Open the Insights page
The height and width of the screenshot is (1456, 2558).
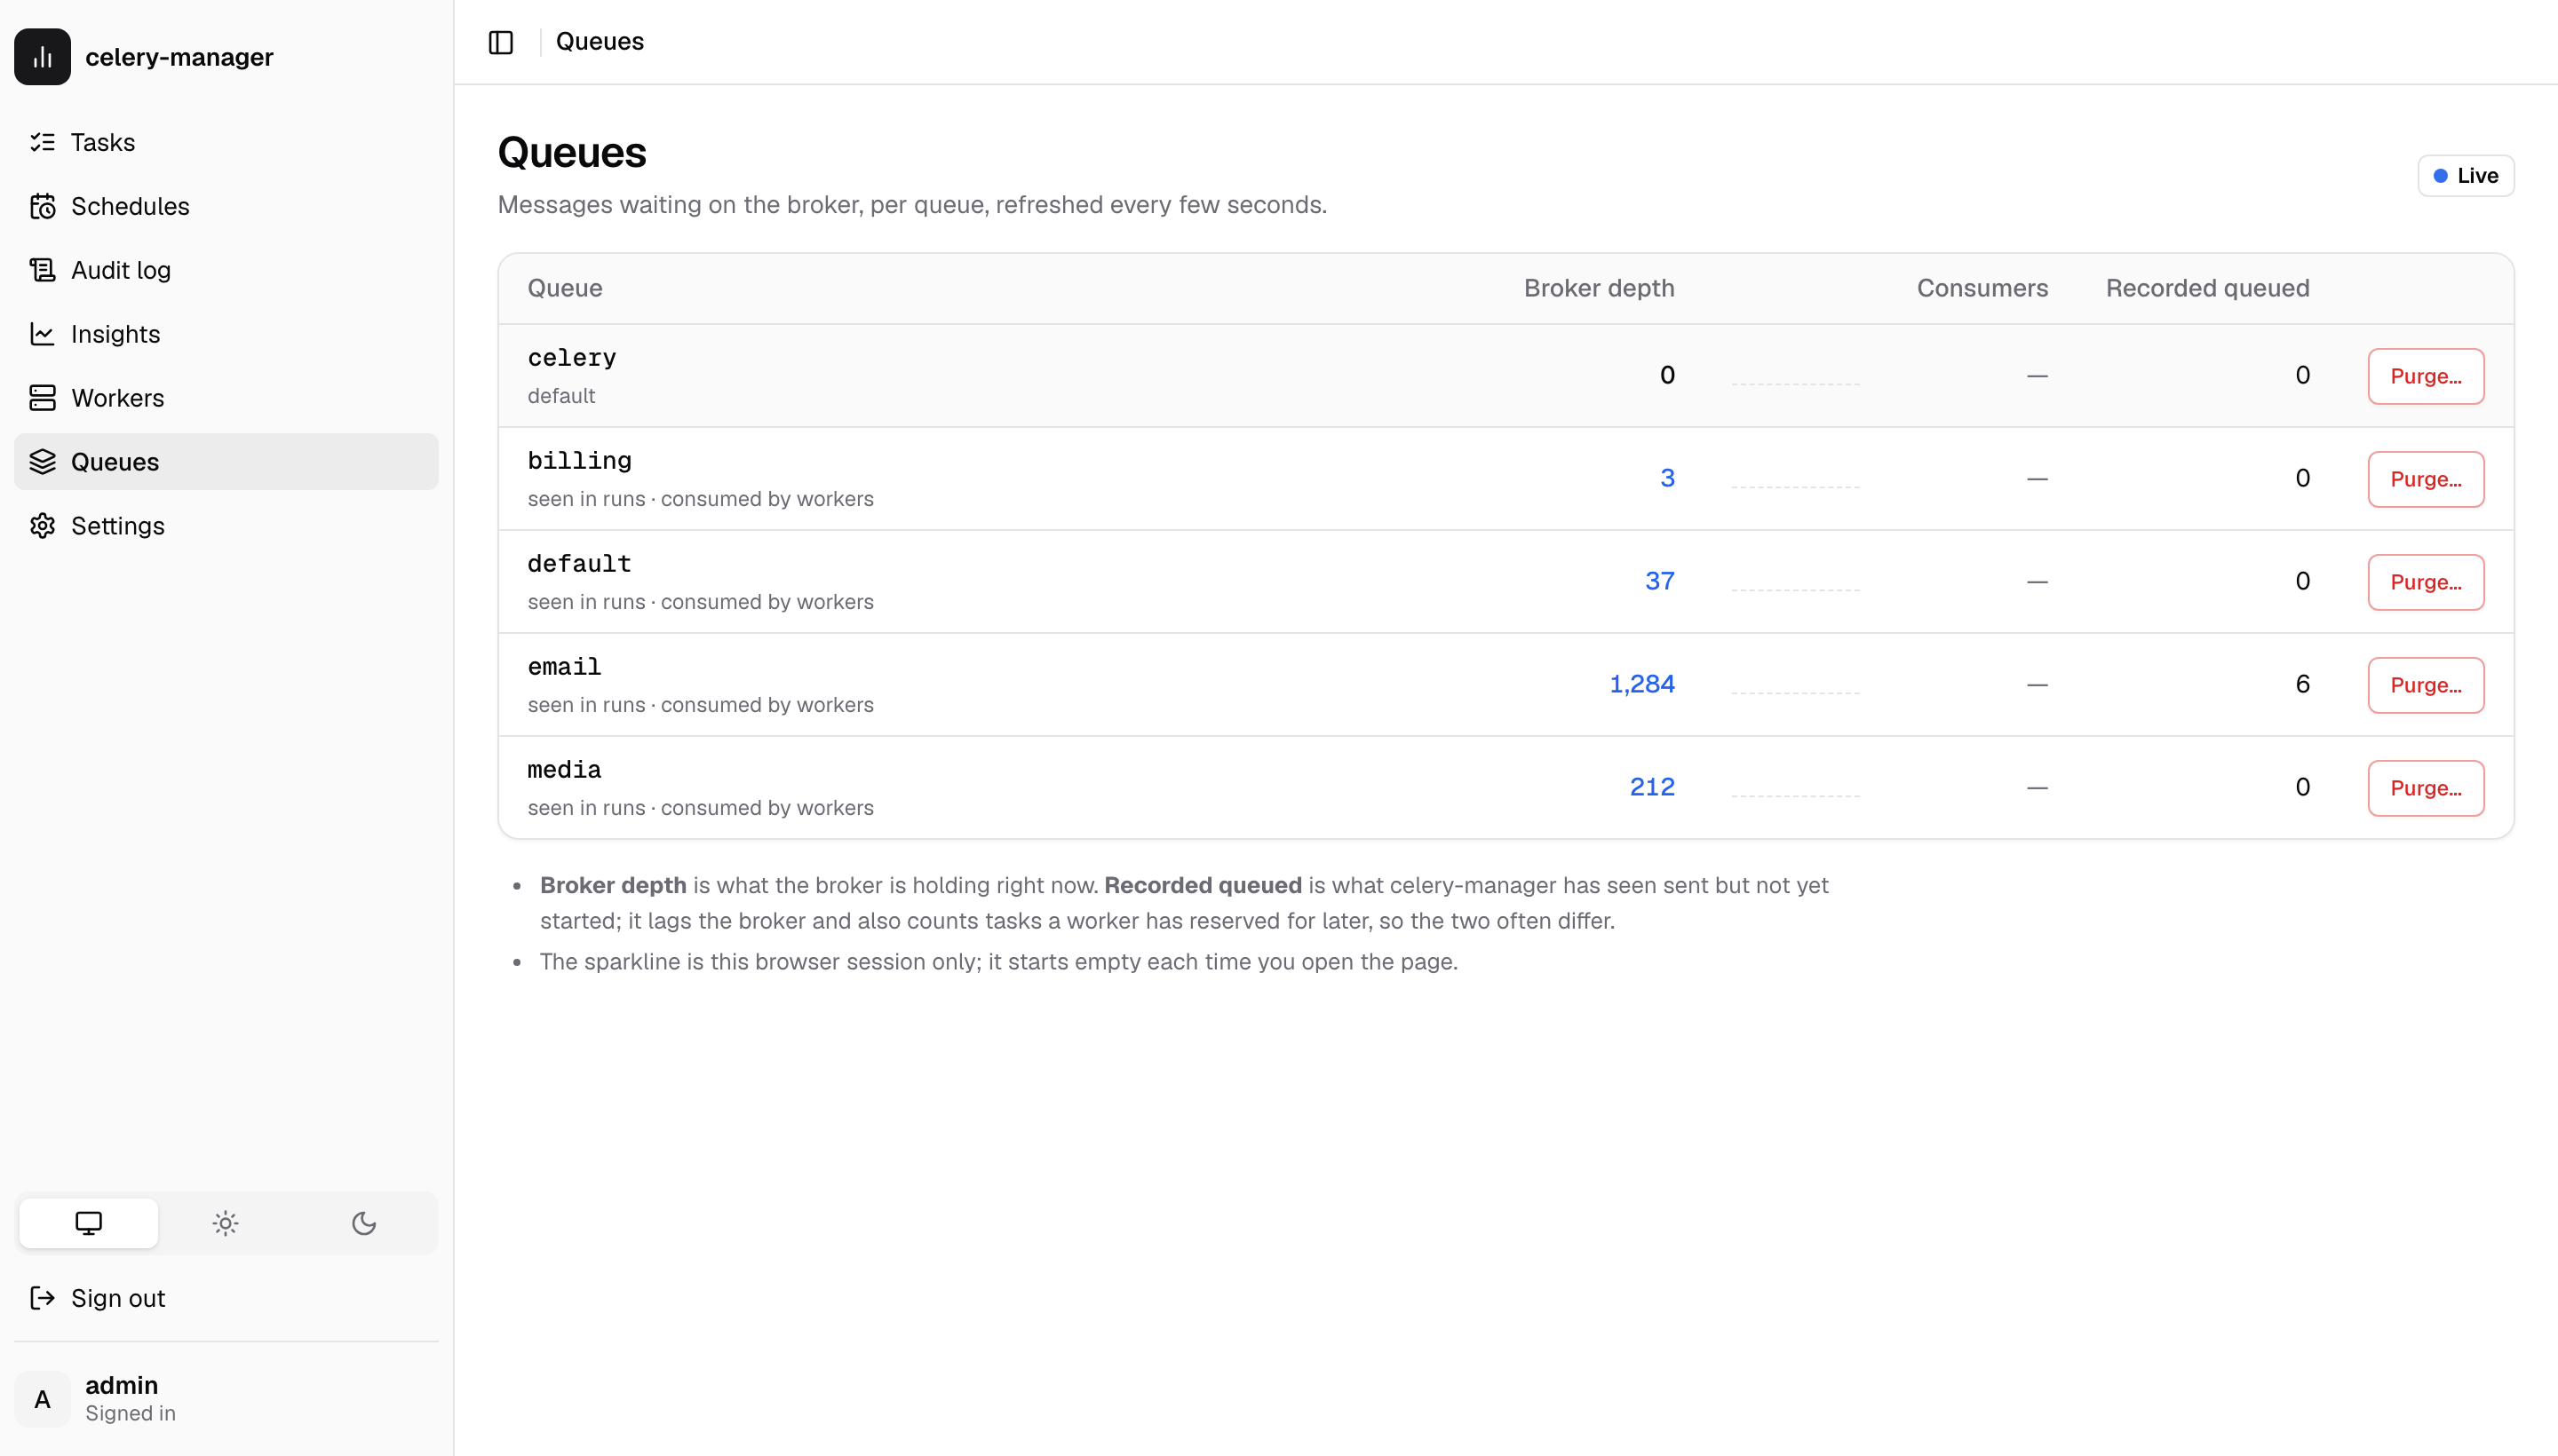[x=226, y=334]
